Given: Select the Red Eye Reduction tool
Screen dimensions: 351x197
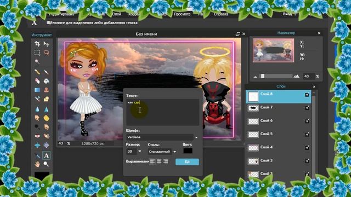Looking at the screenshot, I should [x=37, y=136].
